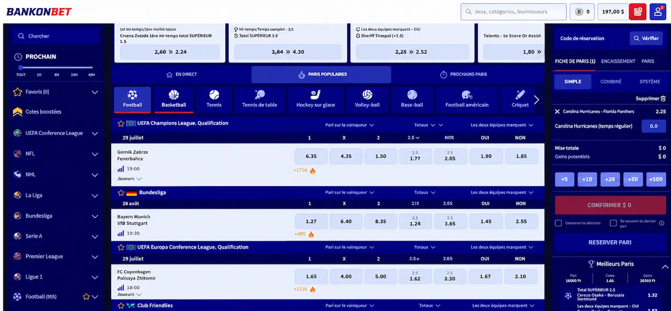Select SYSTÈME bet type
The height and width of the screenshot is (311, 671).
point(650,82)
